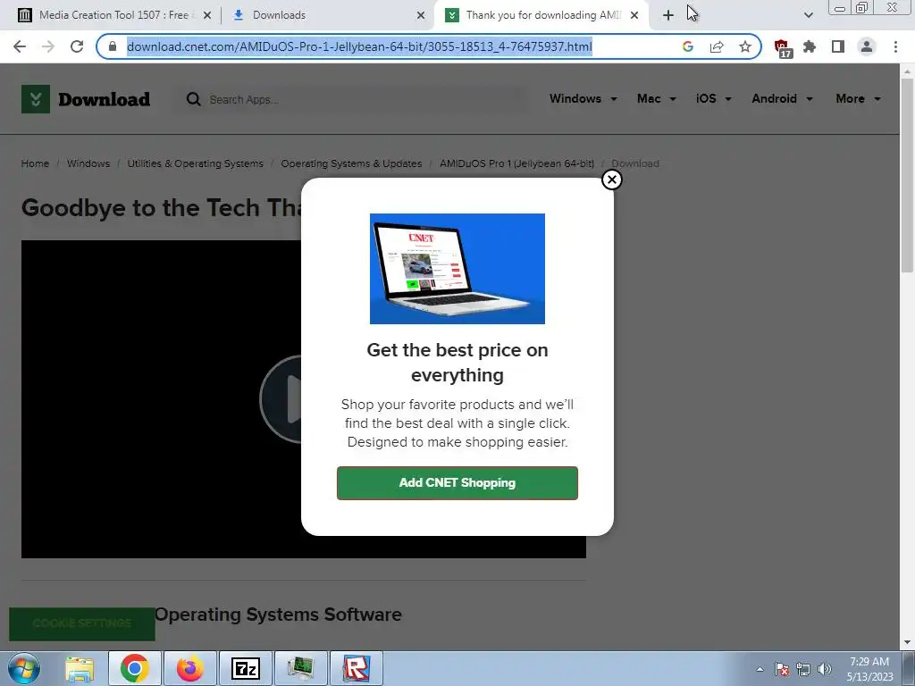Open the Extensions puzzle icon
Screen dimensions: 915x686
pyautogui.click(x=810, y=46)
